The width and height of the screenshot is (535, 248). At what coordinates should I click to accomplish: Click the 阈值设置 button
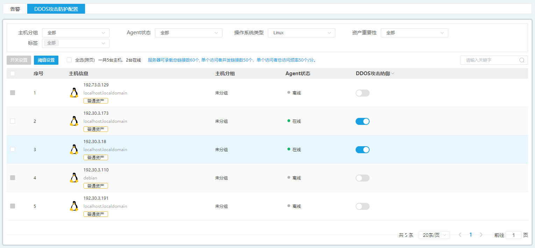pyautogui.click(x=46, y=60)
